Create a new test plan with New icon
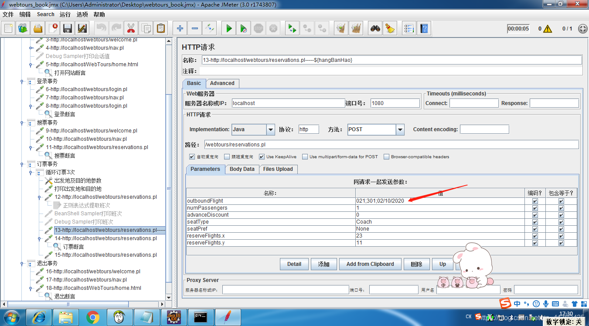Viewport: 589px width, 326px height. tap(9, 29)
